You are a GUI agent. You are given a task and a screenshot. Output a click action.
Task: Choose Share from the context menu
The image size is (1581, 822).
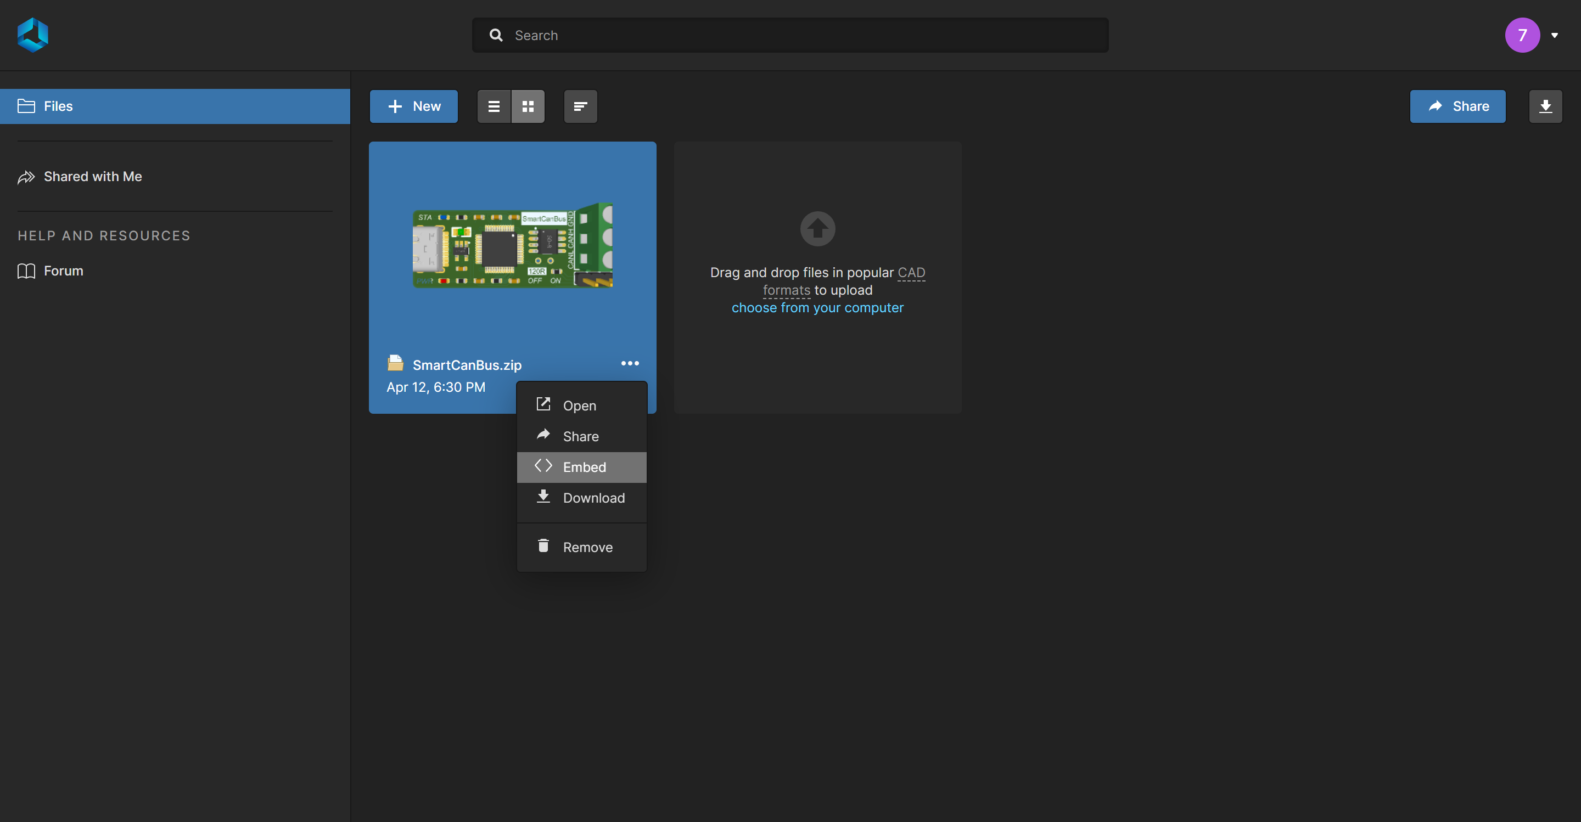click(x=581, y=436)
